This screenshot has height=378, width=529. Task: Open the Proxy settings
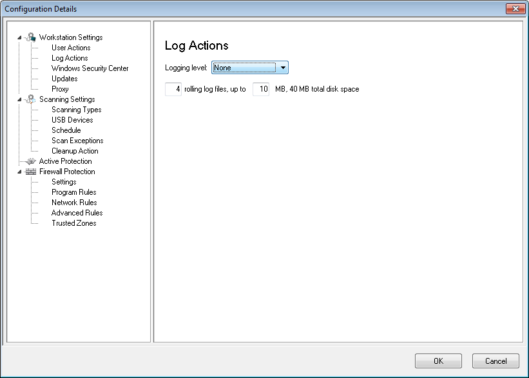tap(60, 89)
